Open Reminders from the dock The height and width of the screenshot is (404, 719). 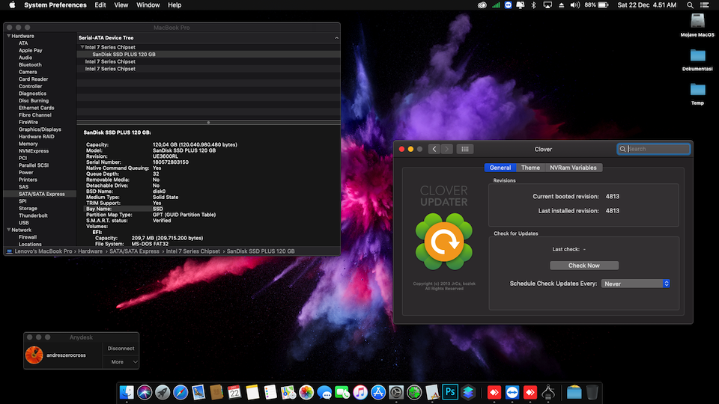[270, 393]
